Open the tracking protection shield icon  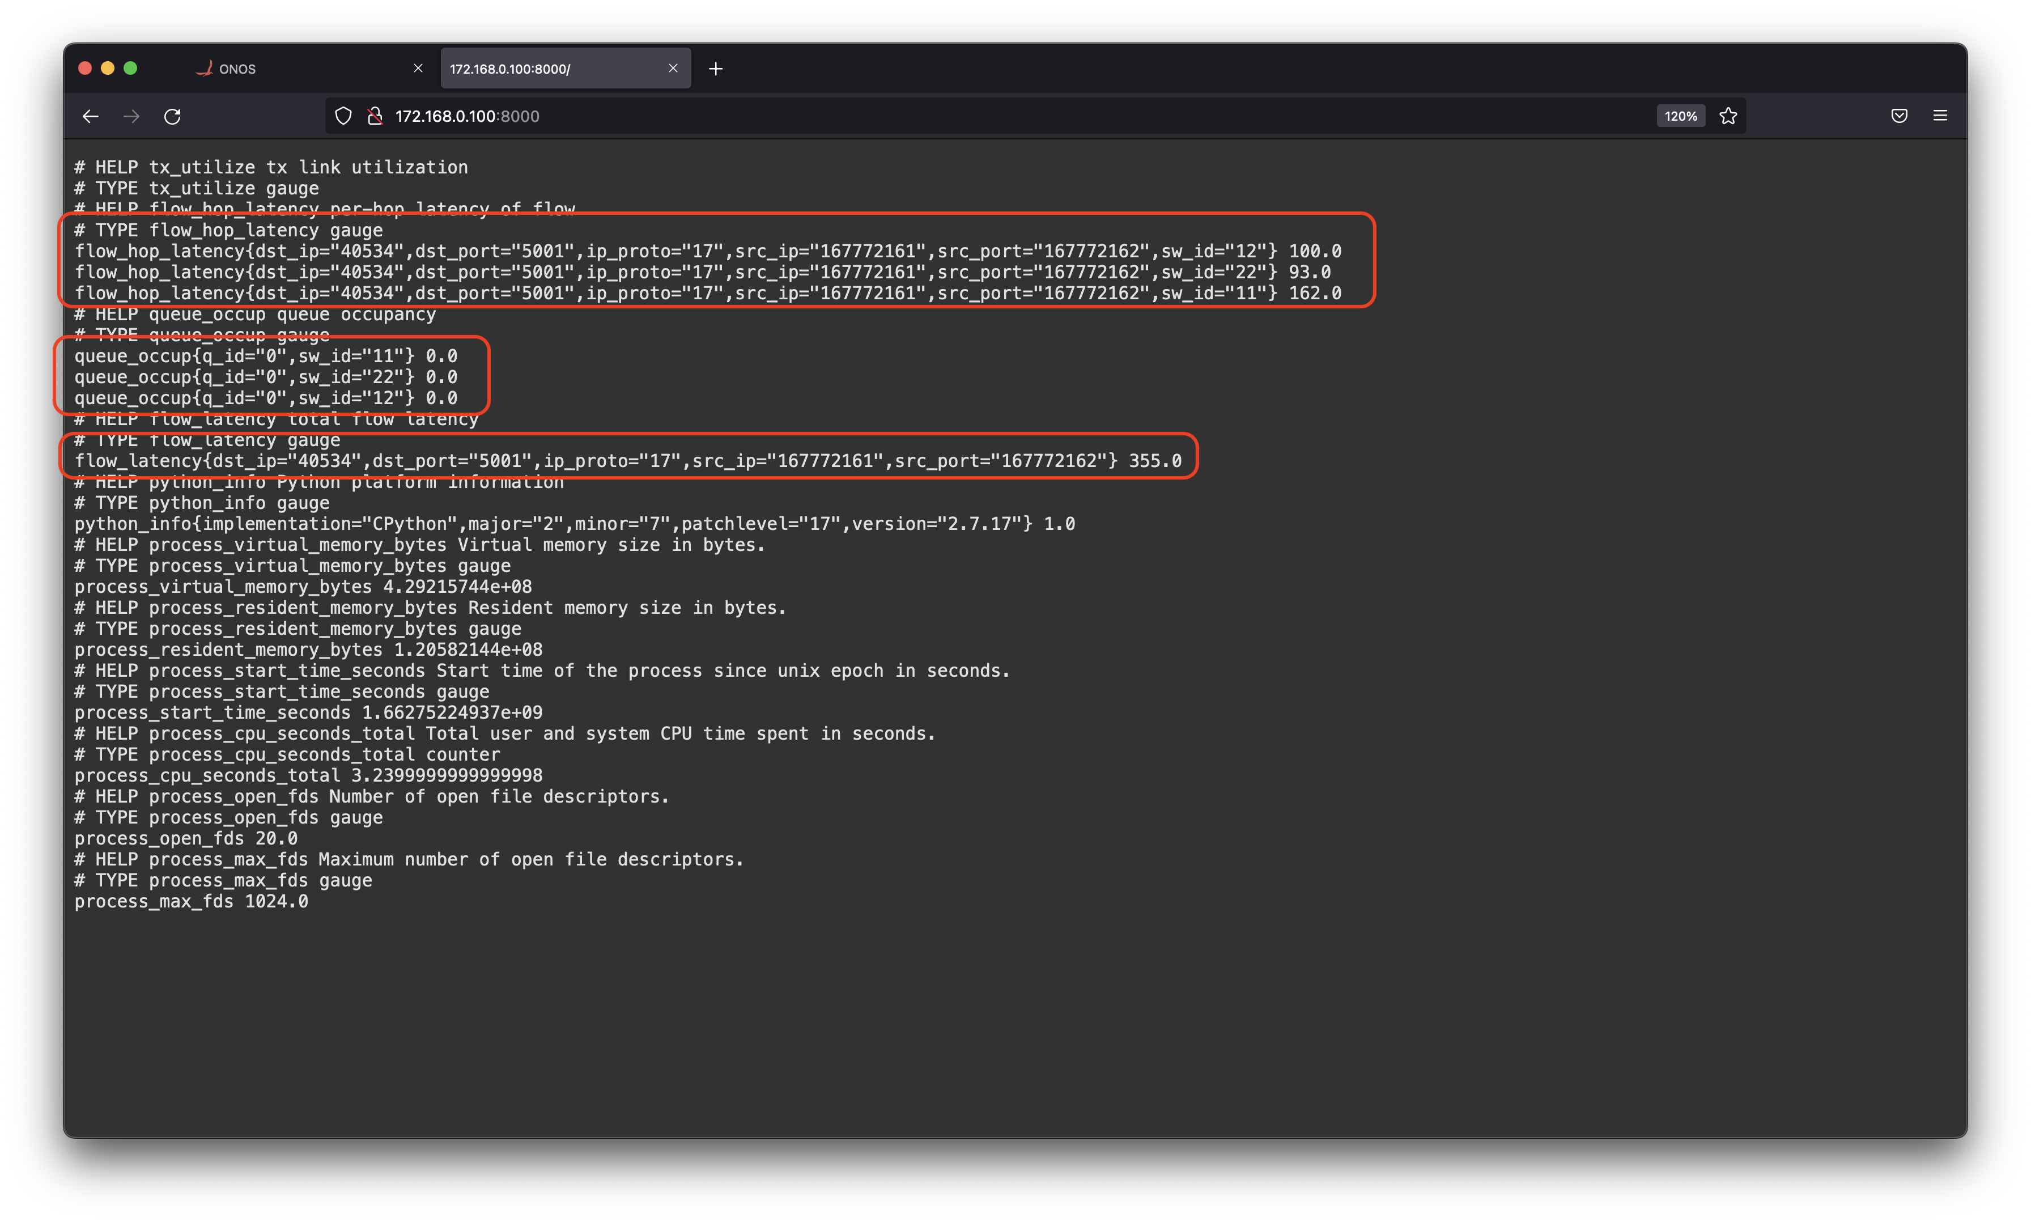343,116
